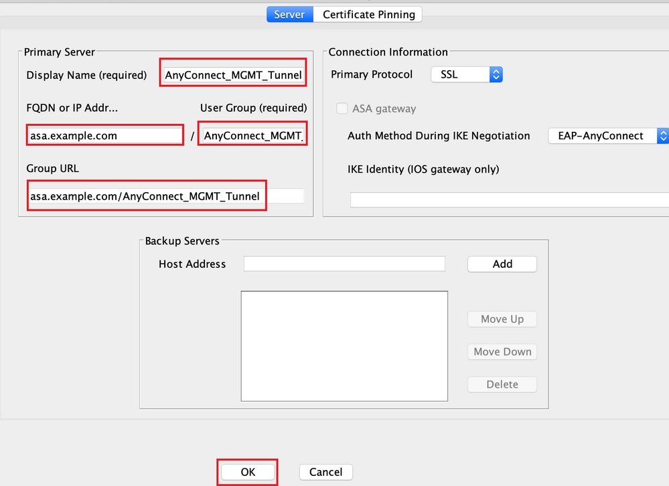Open the Primary Protocol SSL dropdown
The image size is (669, 486).
[x=467, y=74]
